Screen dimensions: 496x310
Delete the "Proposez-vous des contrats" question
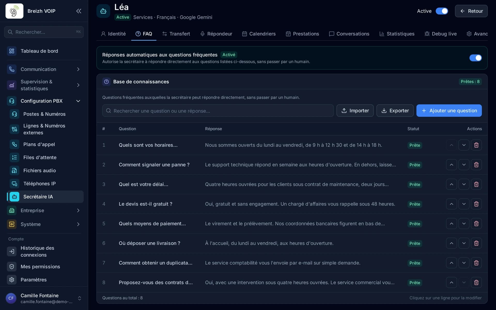(x=476, y=283)
